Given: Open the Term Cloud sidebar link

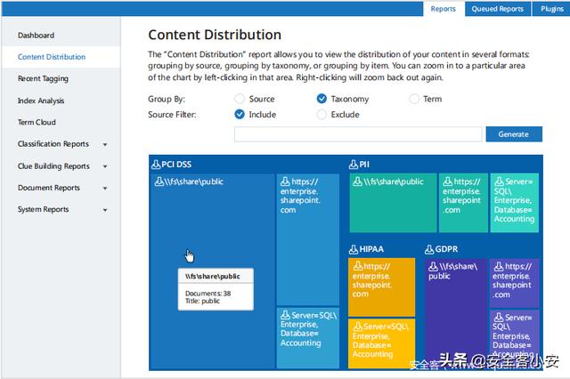Looking at the screenshot, I should tap(37, 123).
